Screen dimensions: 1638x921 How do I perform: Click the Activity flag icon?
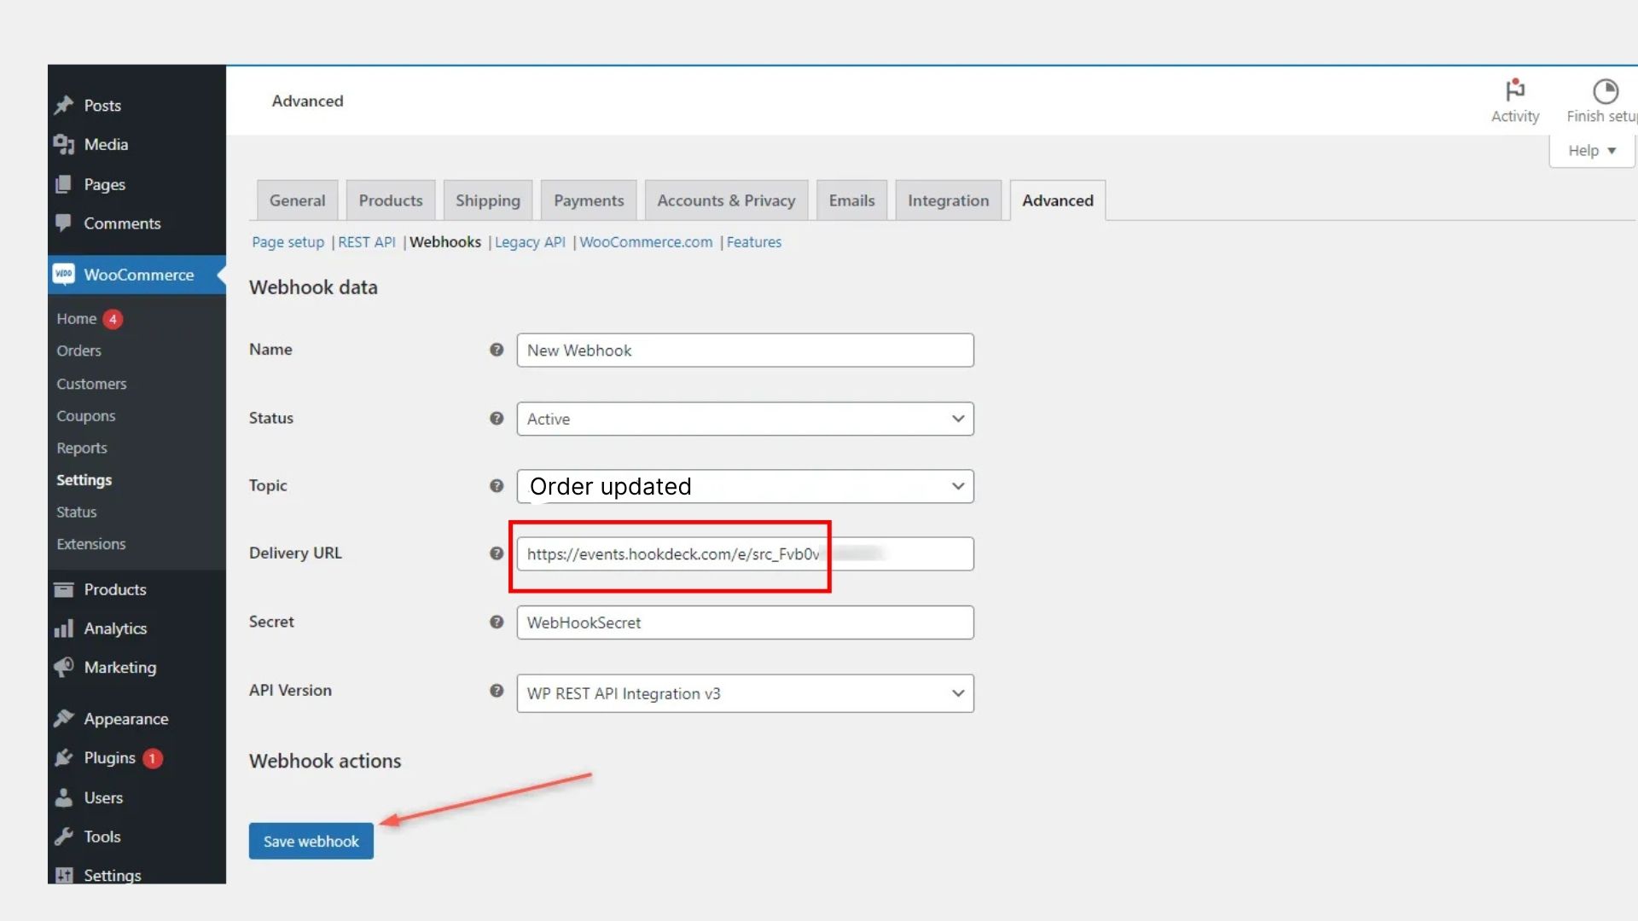pos(1515,90)
